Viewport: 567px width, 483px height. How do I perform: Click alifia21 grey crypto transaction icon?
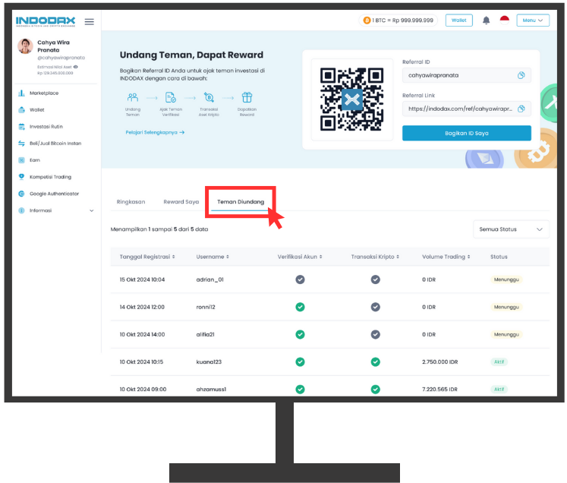pyautogui.click(x=376, y=335)
